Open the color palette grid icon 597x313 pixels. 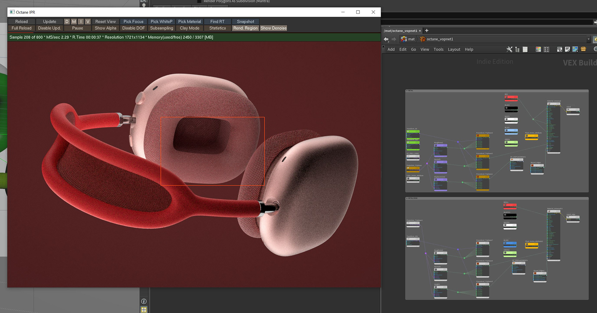click(538, 49)
